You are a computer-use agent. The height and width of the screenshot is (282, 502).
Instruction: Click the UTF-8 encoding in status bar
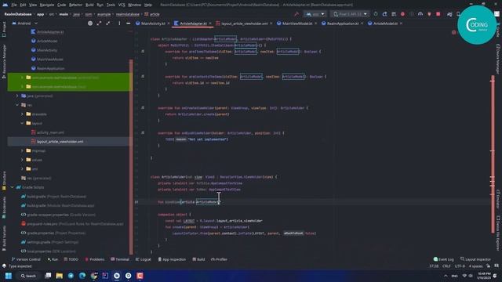tap(460, 266)
